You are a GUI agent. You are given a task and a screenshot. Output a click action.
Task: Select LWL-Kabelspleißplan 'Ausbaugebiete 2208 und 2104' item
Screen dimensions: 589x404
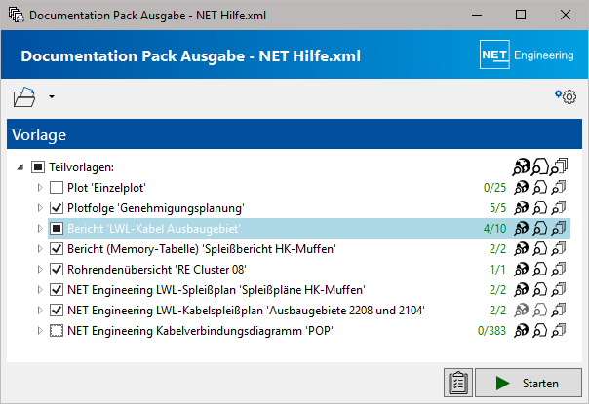coord(246,311)
